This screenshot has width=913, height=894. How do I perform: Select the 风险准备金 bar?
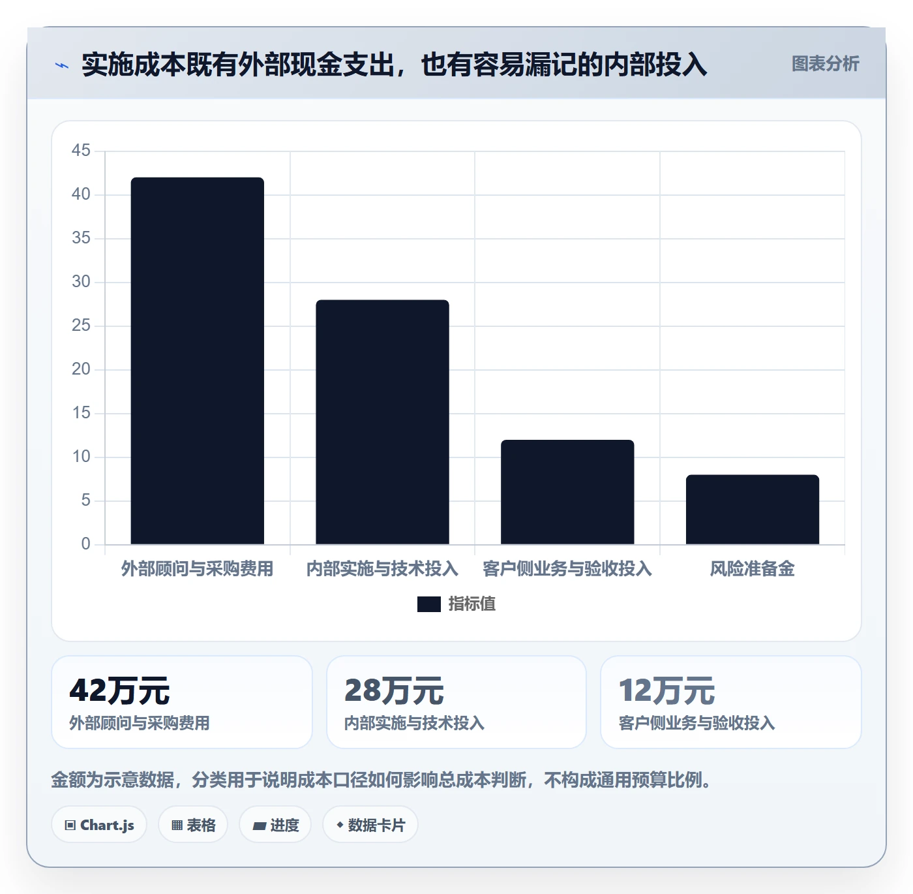[753, 510]
